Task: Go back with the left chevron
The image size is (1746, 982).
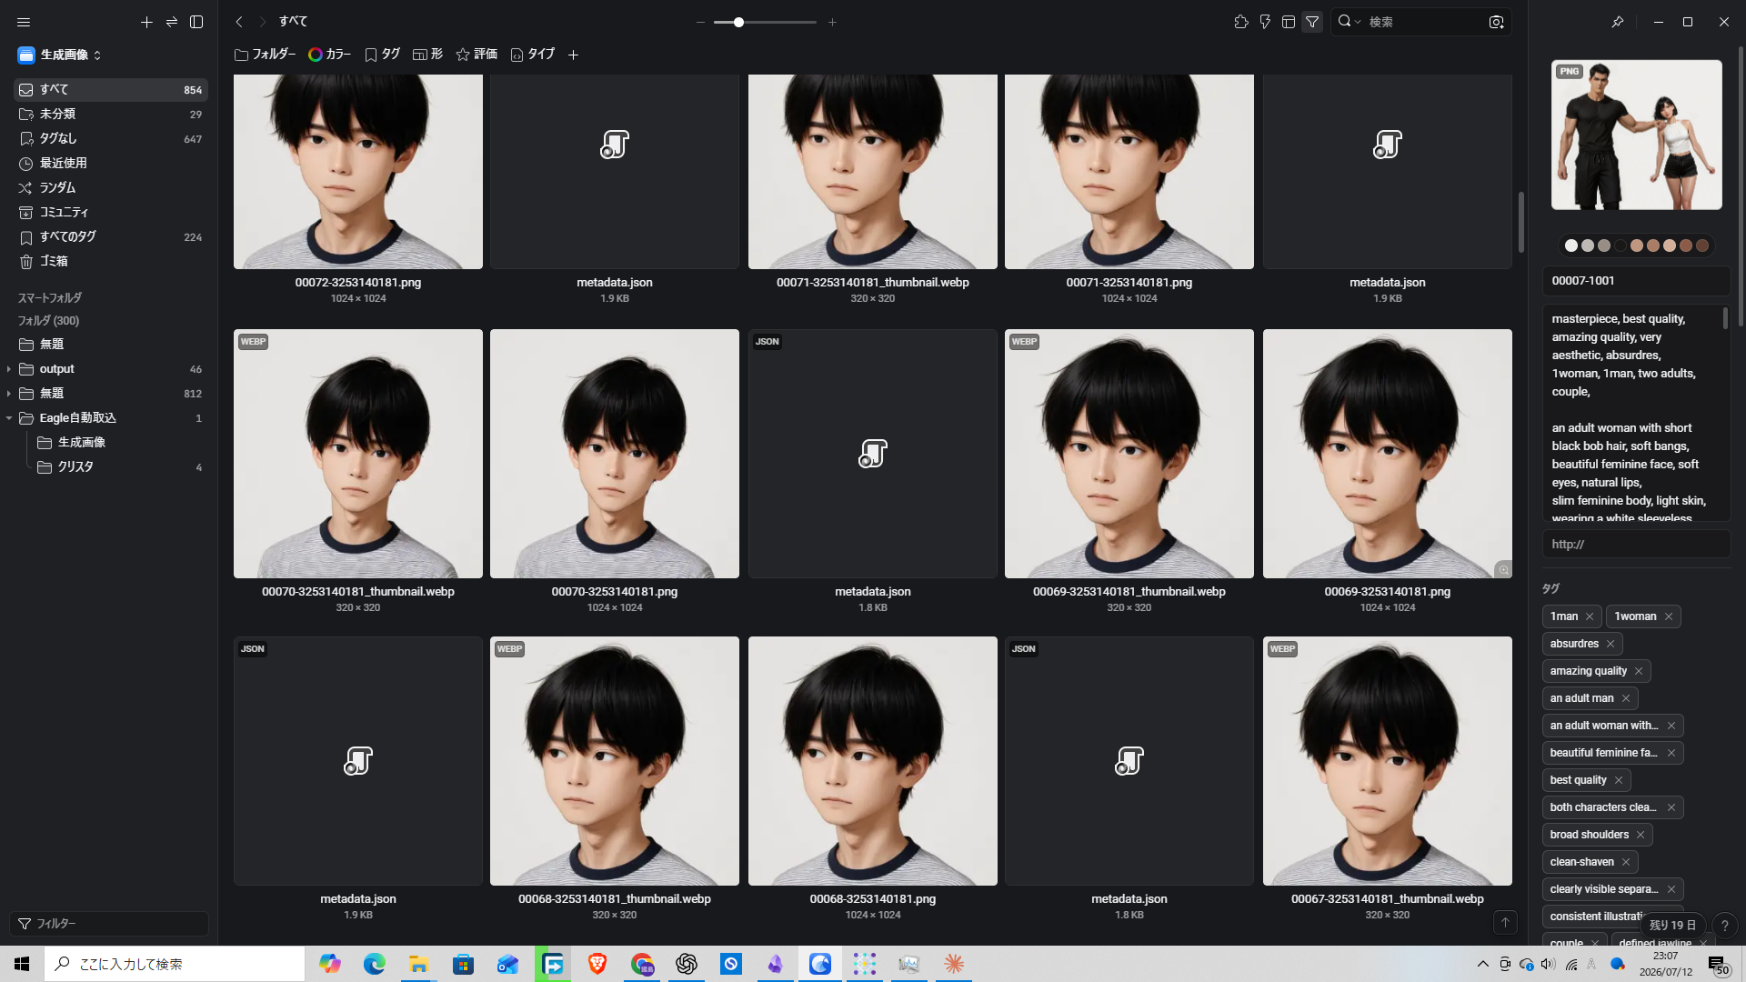Action: point(239,22)
